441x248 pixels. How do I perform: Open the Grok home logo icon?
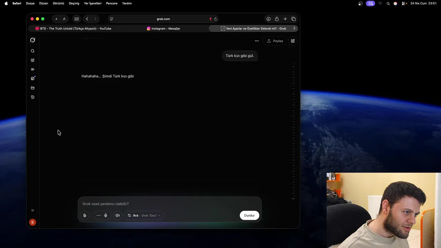pos(32,40)
